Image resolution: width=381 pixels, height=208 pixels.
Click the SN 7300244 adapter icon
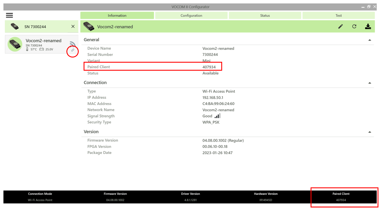tap(15, 27)
